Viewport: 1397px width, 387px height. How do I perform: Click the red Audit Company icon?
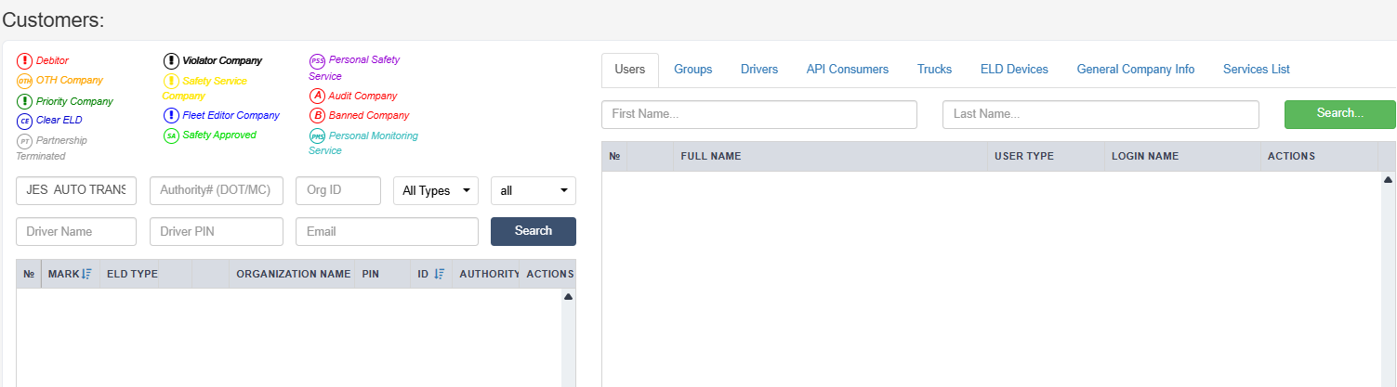click(x=317, y=97)
